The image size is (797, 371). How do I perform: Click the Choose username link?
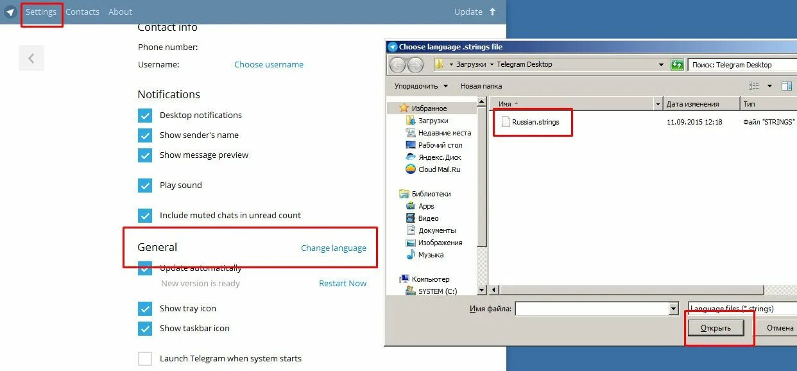(269, 64)
